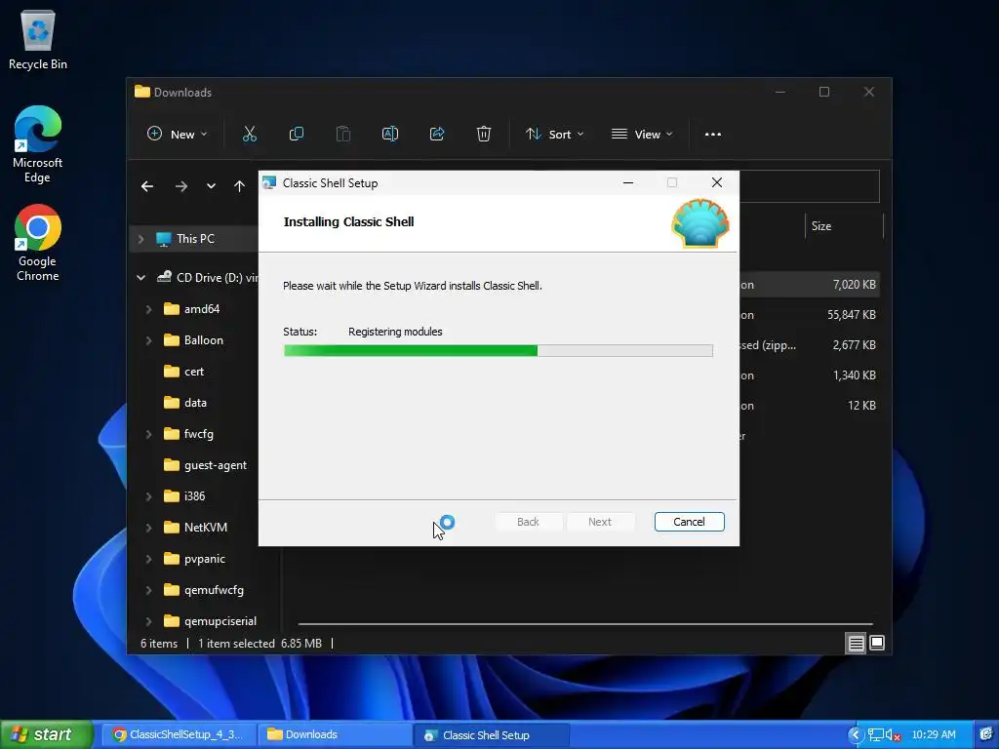Select file row with 7,020 KB size

pos(810,285)
